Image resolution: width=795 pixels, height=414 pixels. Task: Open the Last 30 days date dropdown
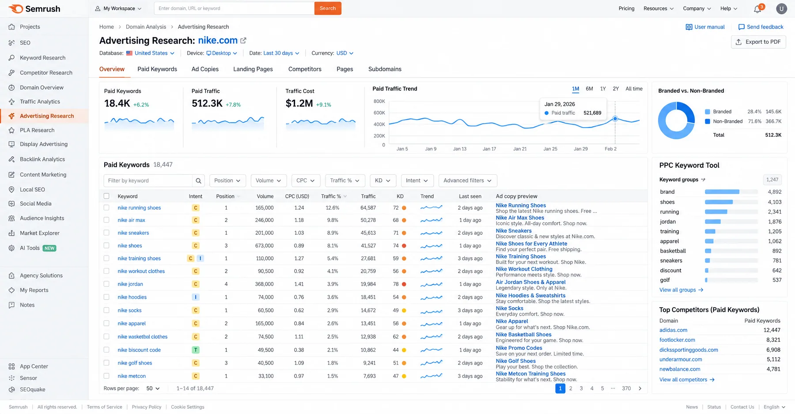point(281,53)
